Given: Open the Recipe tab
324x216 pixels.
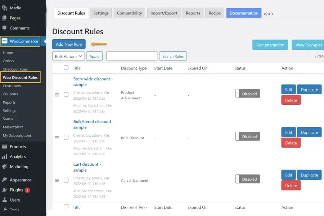Looking at the screenshot, I should [215, 13].
